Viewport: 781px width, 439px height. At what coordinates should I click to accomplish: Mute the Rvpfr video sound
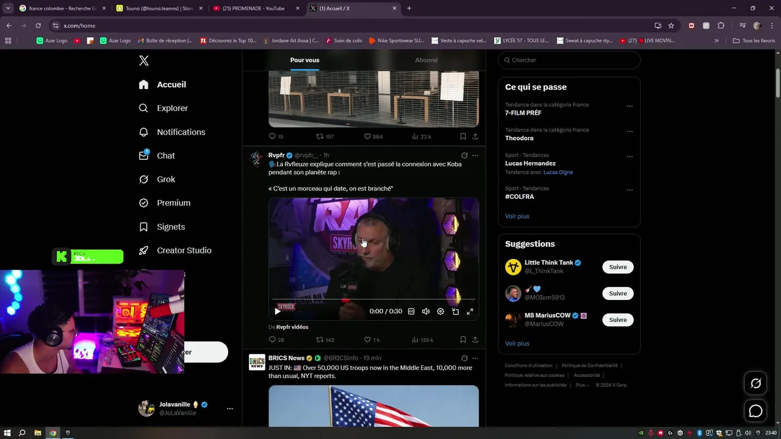pos(426,311)
